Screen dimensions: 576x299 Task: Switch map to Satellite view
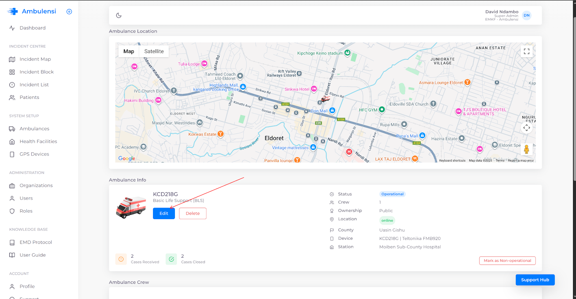(x=154, y=51)
